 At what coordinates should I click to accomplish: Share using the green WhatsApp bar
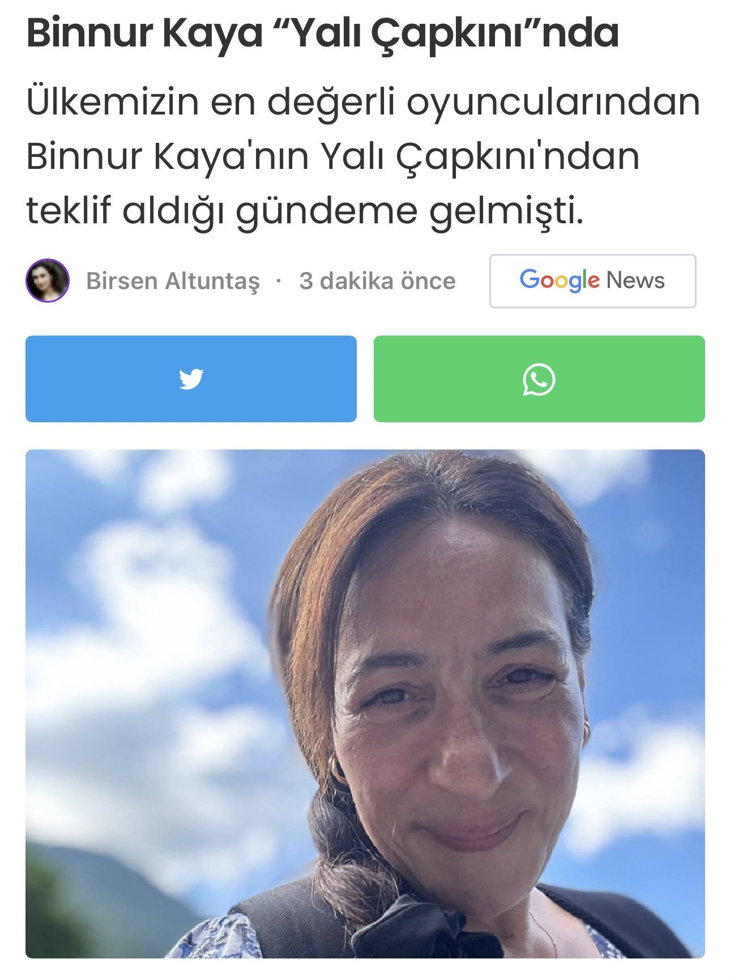click(x=539, y=379)
